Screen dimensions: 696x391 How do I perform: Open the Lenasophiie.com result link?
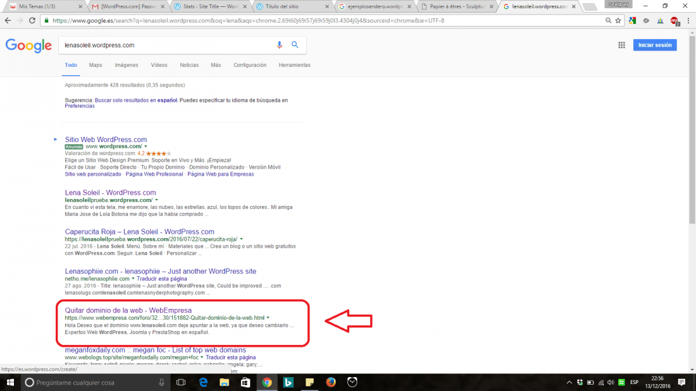tap(160, 271)
